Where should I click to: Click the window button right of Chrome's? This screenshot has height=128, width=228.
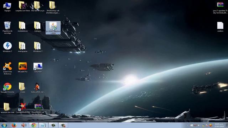[x=43, y=125]
